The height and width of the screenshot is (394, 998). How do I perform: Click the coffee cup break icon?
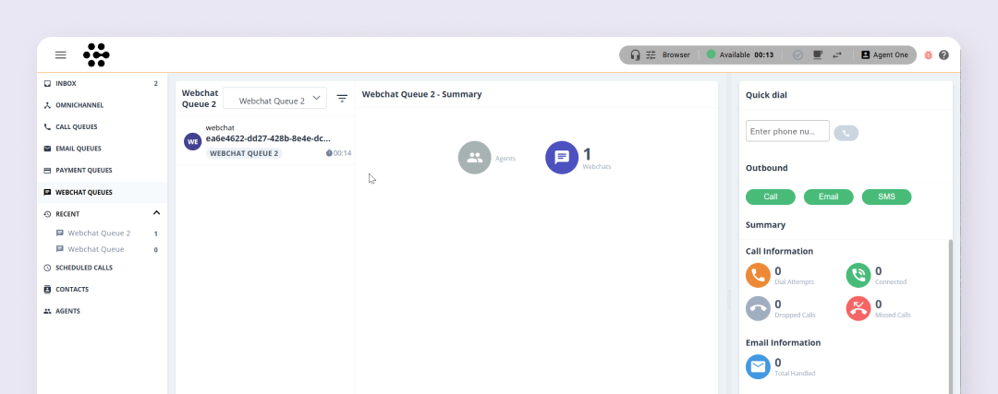point(818,55)
